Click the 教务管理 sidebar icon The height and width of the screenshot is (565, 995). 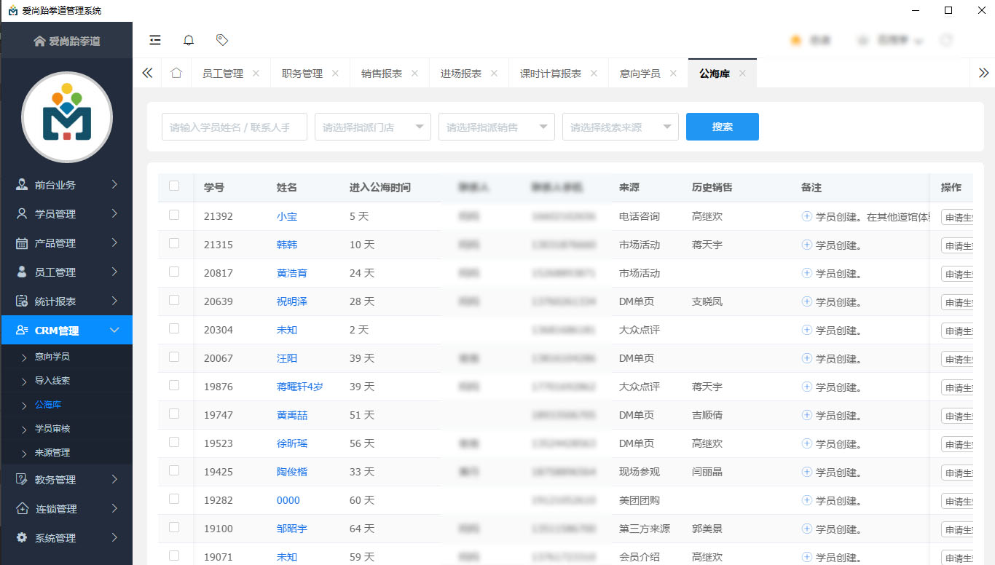(22, 480)
